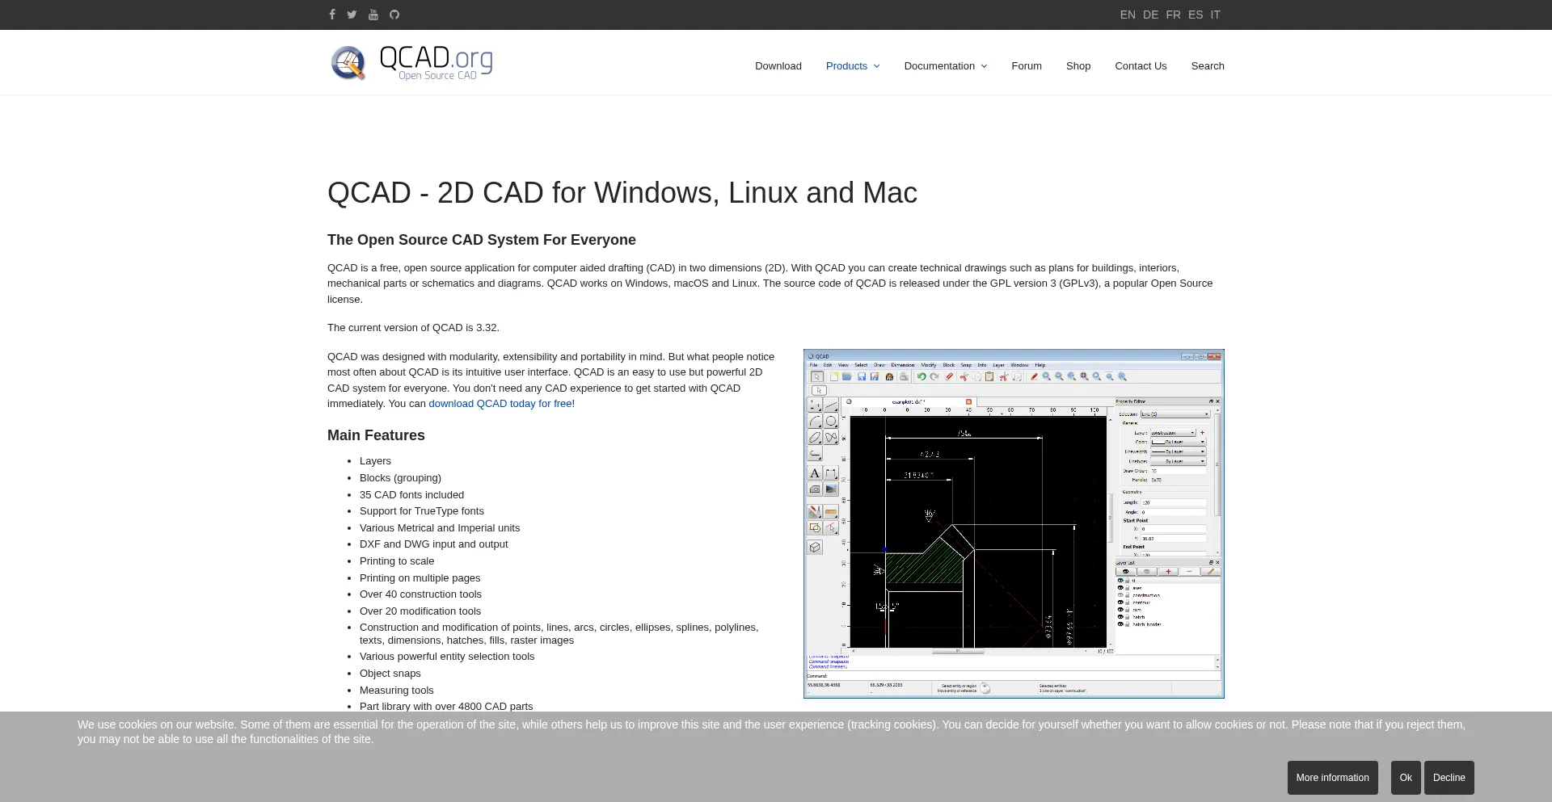The height and width of the screenshot is (802, 1552).
Task: Open the Twitter social icon
Action: click(x=352, y=15)
